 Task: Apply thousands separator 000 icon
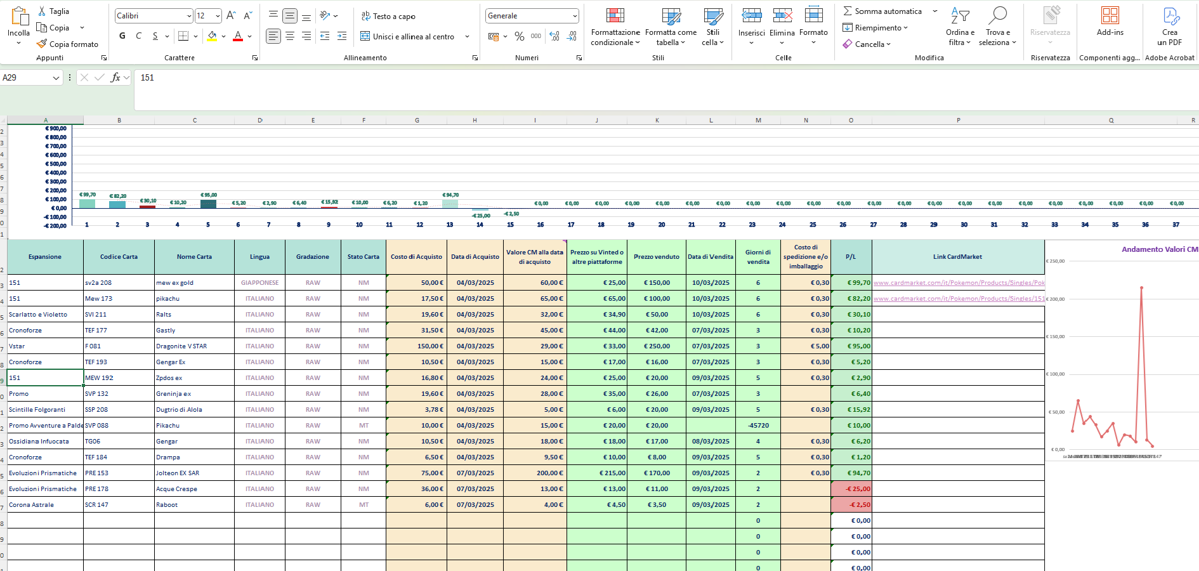[x=536, y=36]
